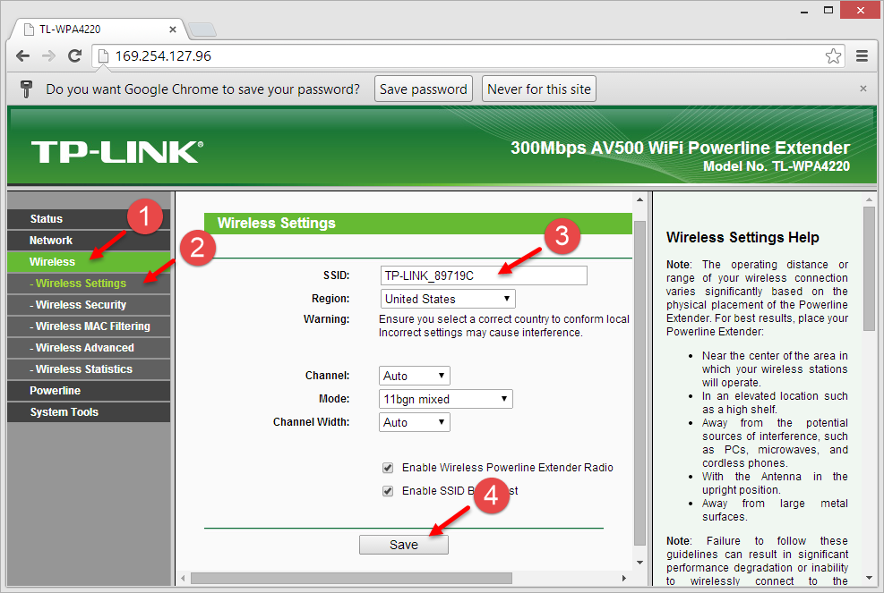Open the Chrome hamburger menu
884x593 pixels.
click(862, 56)
